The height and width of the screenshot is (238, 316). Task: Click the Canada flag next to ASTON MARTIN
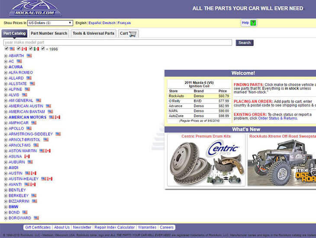click(48, 151)
